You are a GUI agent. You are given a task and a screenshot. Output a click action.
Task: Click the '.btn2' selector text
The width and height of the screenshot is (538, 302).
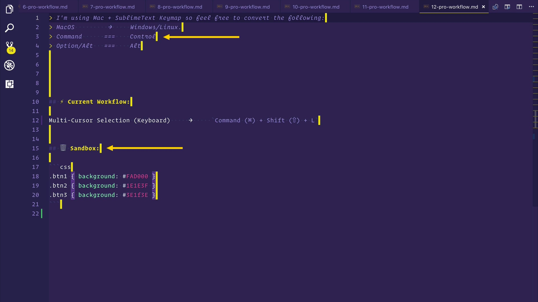pyautogui.click(x=58, y=186)
